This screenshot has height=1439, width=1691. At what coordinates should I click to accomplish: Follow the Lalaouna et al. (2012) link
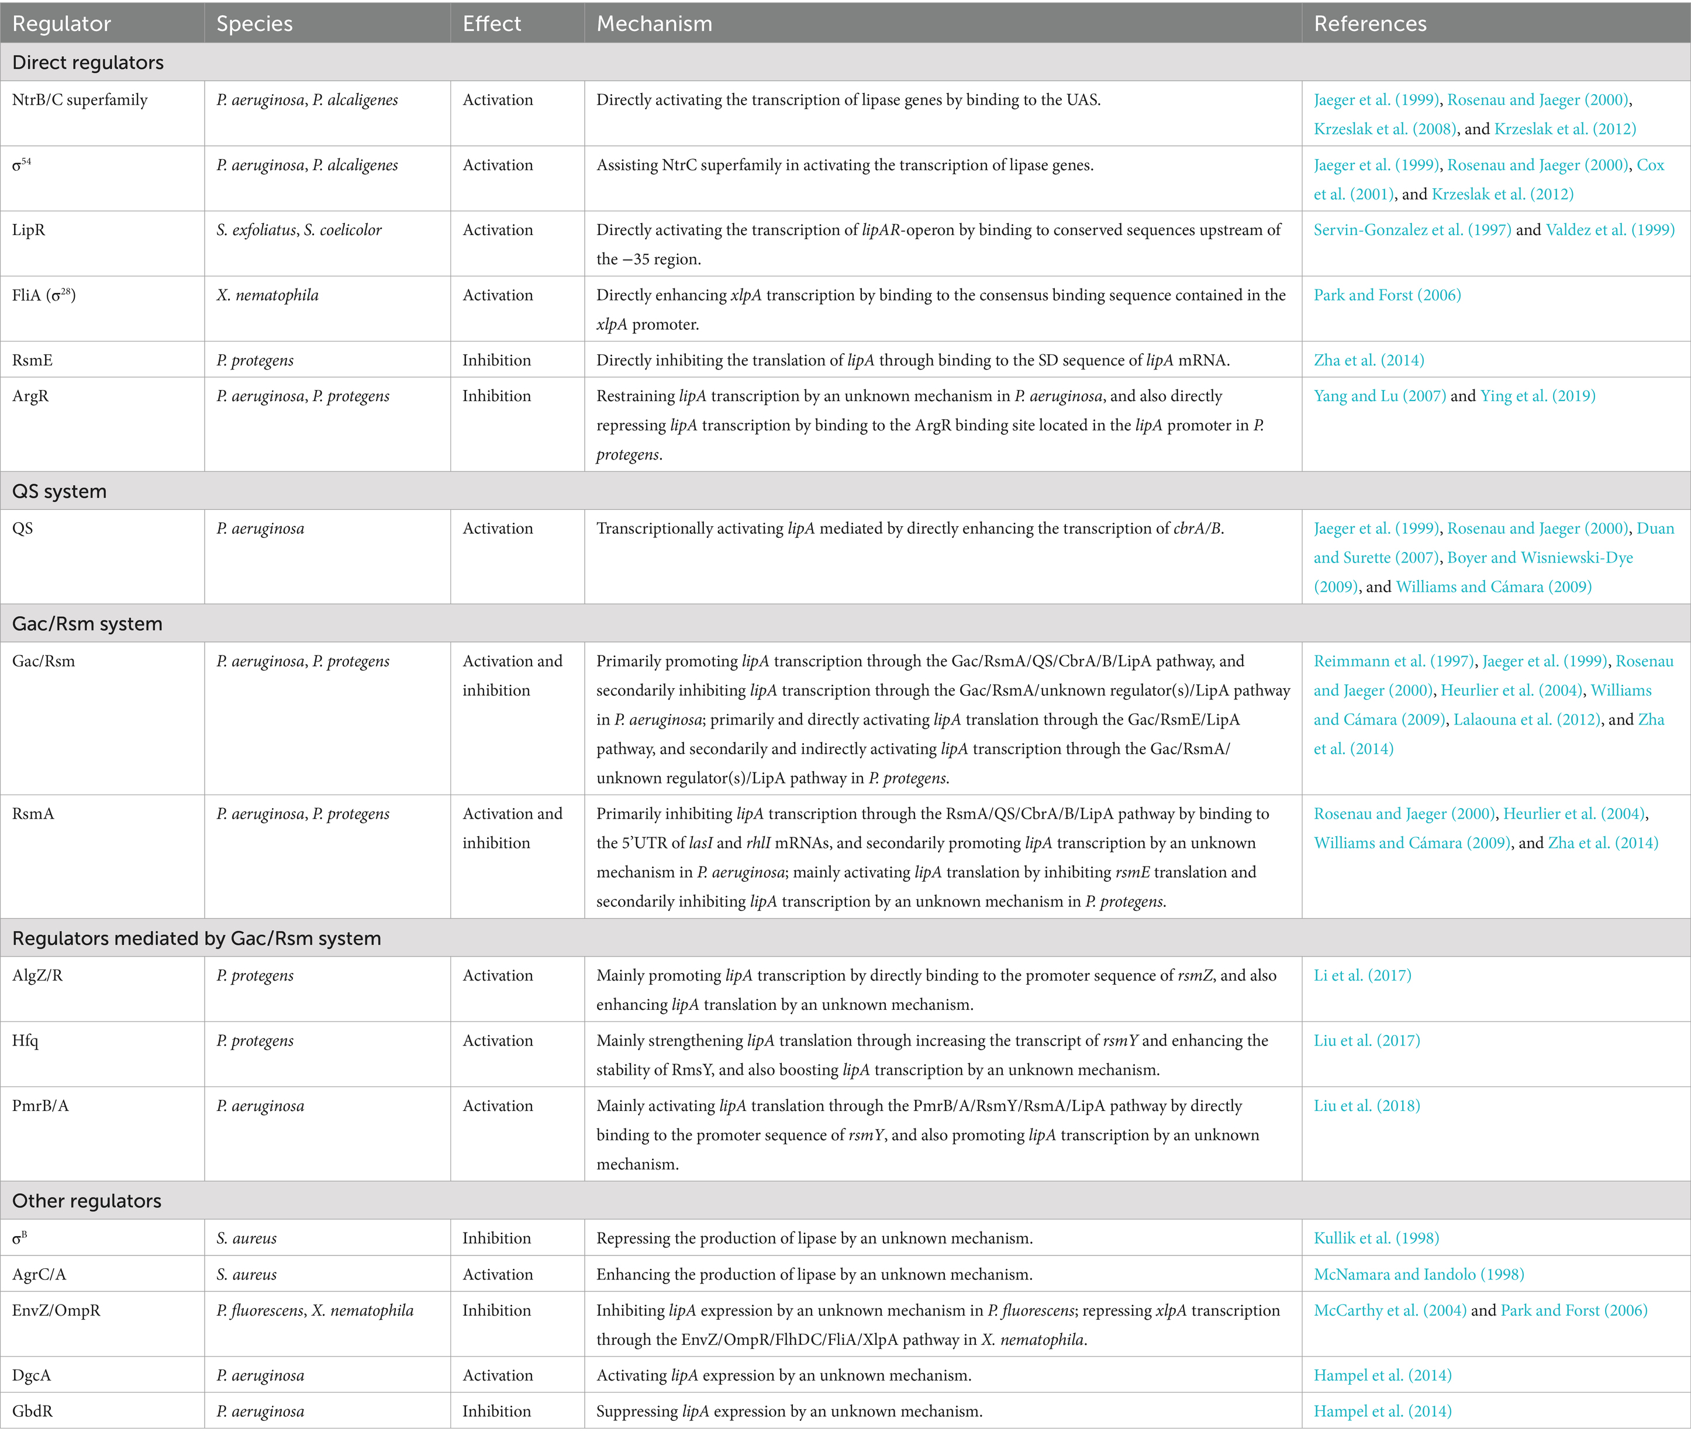click(1526, 720)
